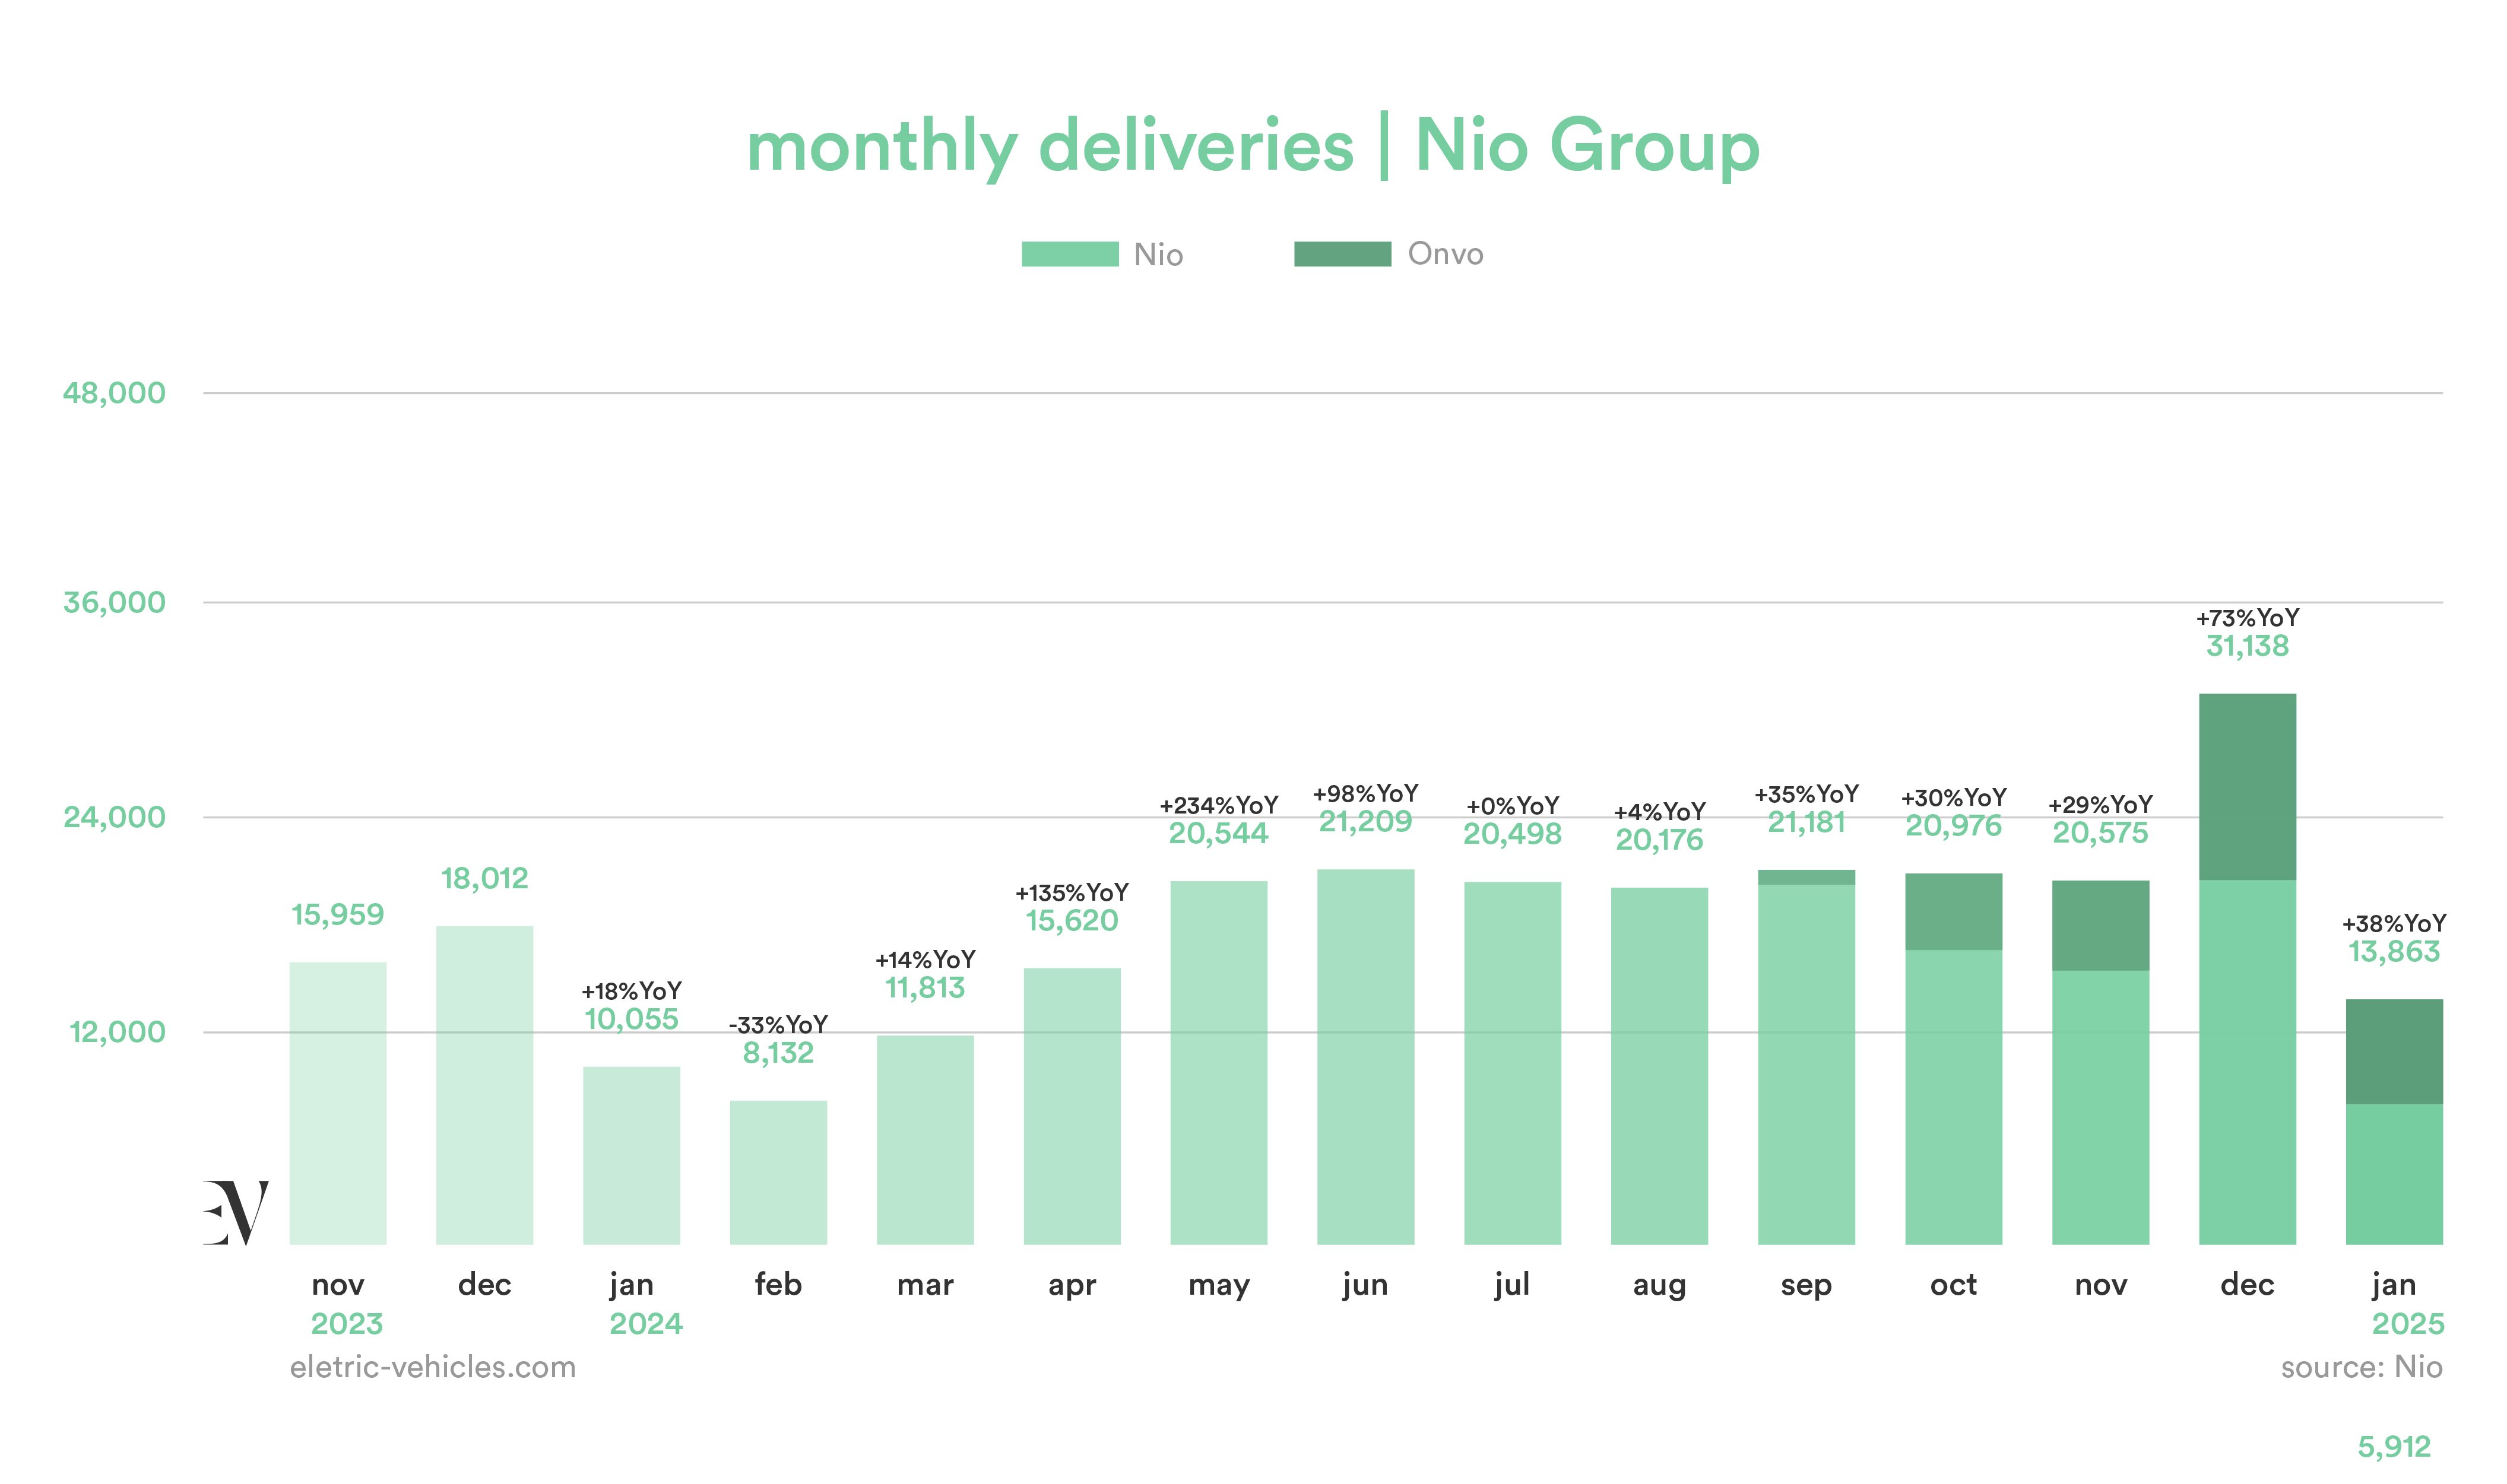Click the 21,181 value label
2507x1484 pixels.
pos(1806,823)
